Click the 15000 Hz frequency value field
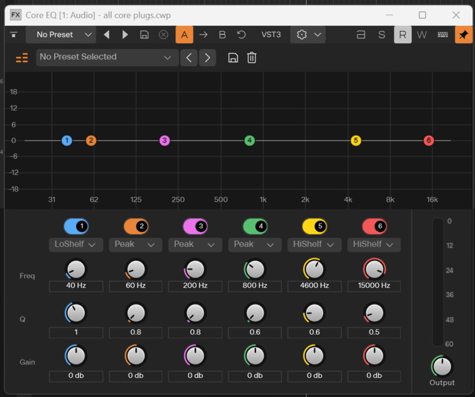 [x=374, y=286]
